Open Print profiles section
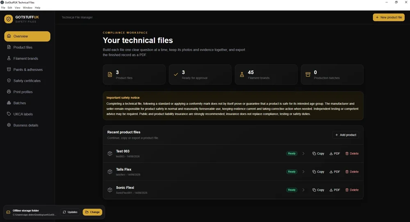410x222 pixels. [x=27, y=92]
